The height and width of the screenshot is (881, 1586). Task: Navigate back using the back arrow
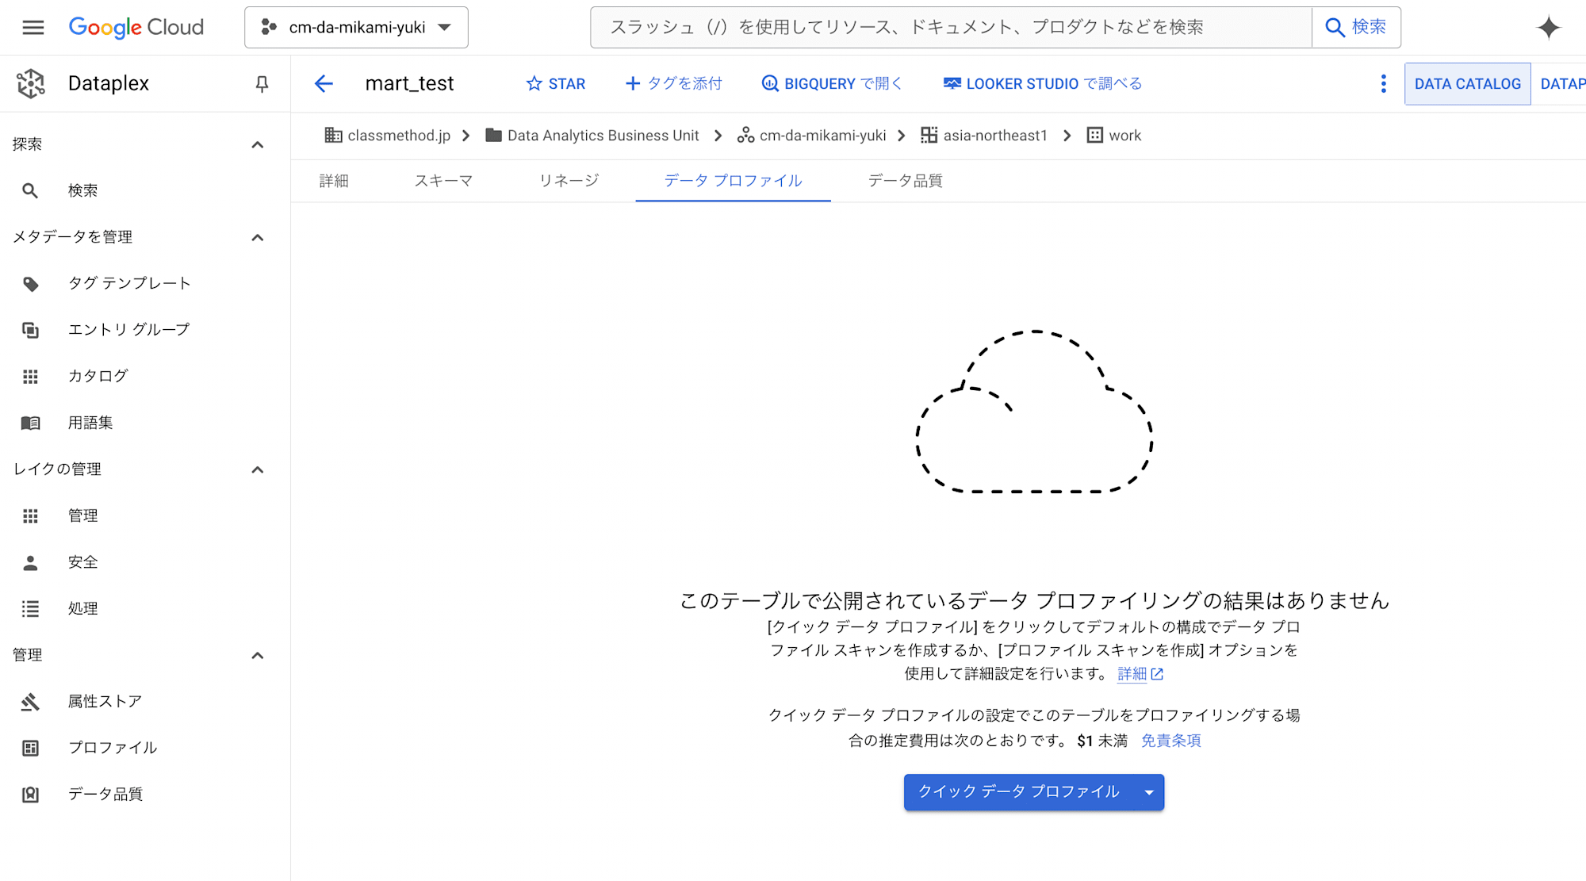pos(321,83)
